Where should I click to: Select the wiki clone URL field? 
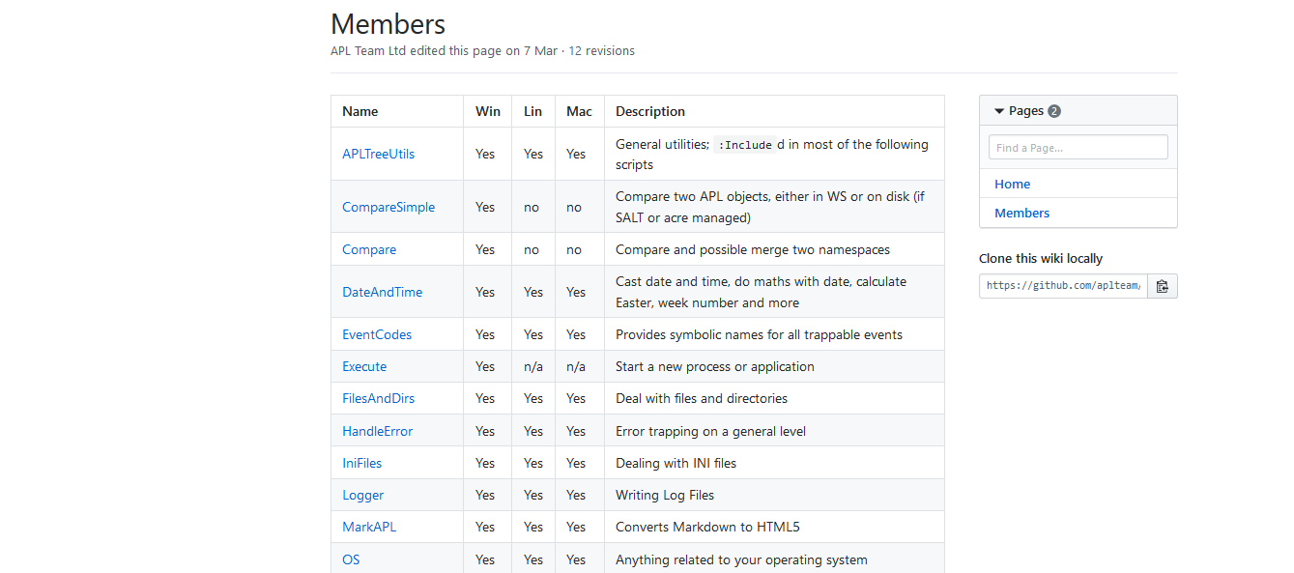(x=1063, y=286)
